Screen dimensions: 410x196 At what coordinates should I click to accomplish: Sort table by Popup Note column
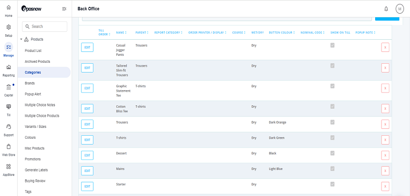[365, 33]
